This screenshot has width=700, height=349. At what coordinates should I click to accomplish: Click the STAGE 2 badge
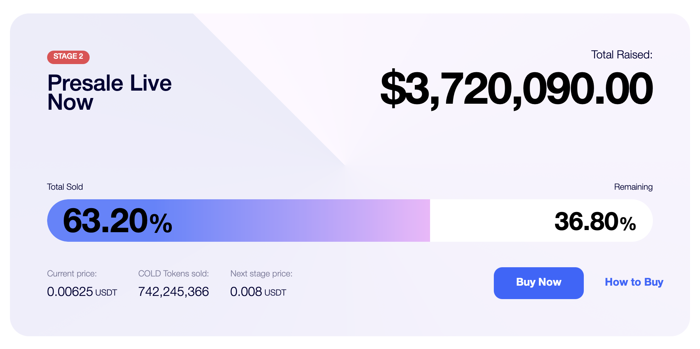[68, 57]
